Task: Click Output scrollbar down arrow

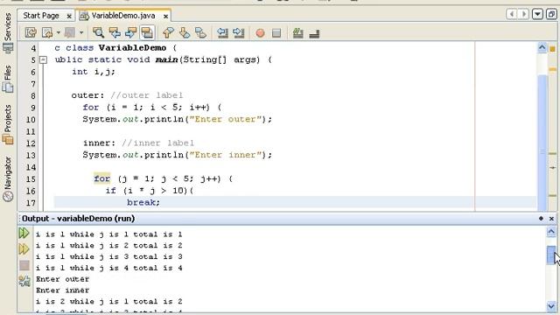Action: coord(551,305)
